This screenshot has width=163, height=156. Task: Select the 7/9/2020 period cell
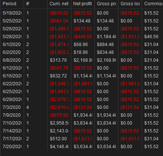(12, 115)
